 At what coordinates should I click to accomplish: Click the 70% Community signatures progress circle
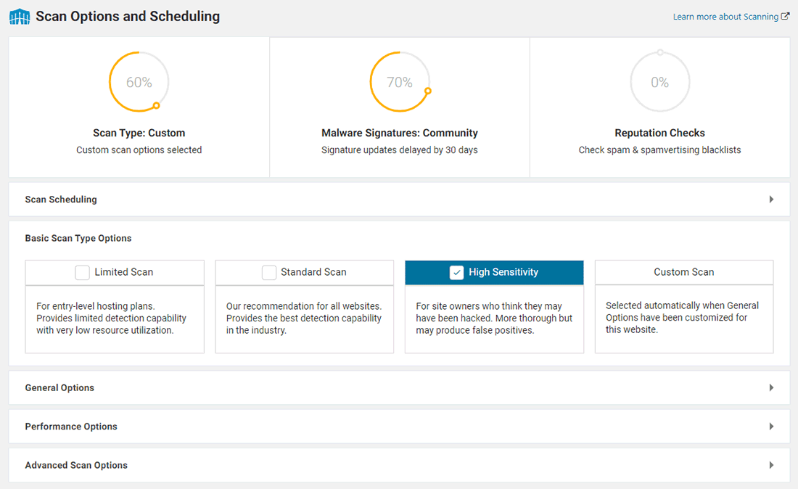pos(399,82)
